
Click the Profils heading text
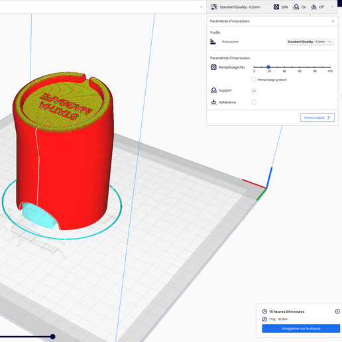point(215,32)
